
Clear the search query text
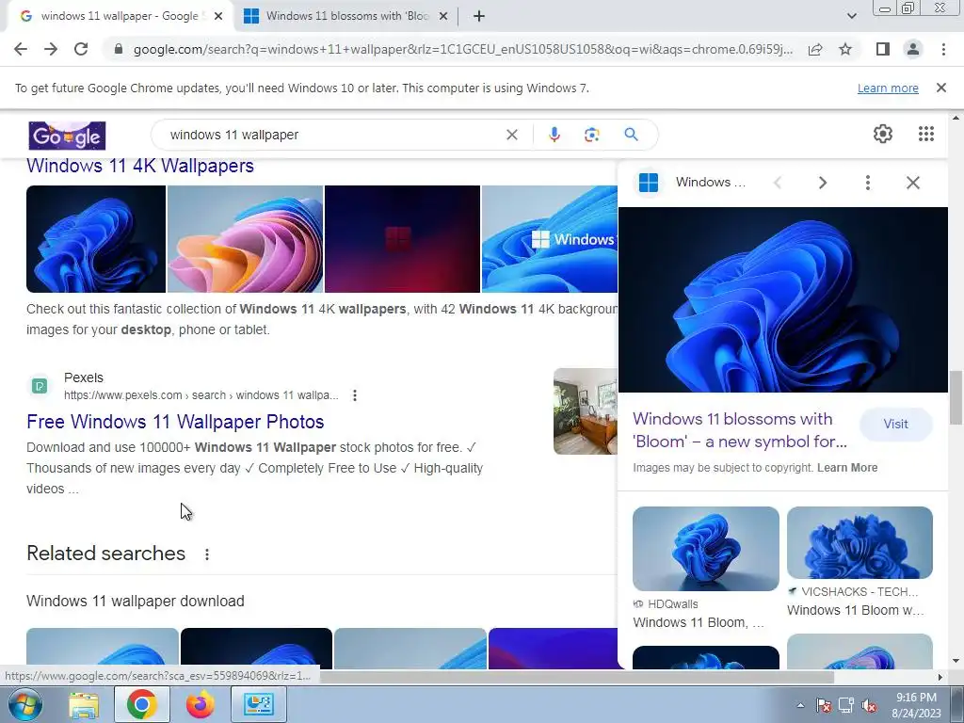tap(511, 135)
